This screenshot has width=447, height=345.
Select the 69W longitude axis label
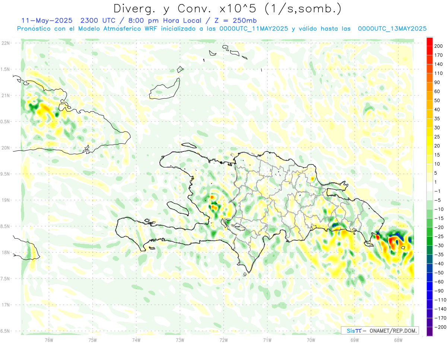(x=355, y=339)
